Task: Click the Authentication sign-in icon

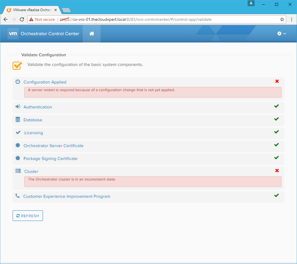Action: [x=18, y=107]
